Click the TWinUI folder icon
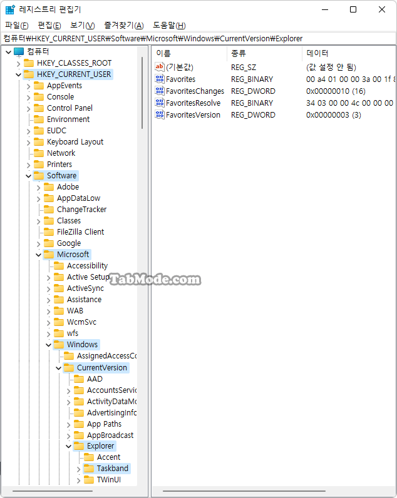The width and height of the screenshot is (397, 498). click(x=89, y=480)
